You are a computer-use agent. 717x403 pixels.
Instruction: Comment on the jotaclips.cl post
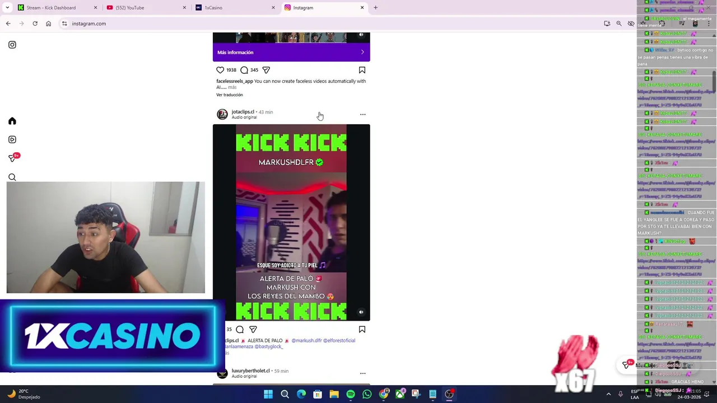240,330
